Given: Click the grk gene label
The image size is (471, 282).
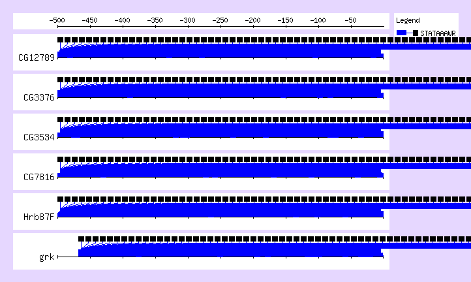Looking at the screenshot, I should [46, 257].
